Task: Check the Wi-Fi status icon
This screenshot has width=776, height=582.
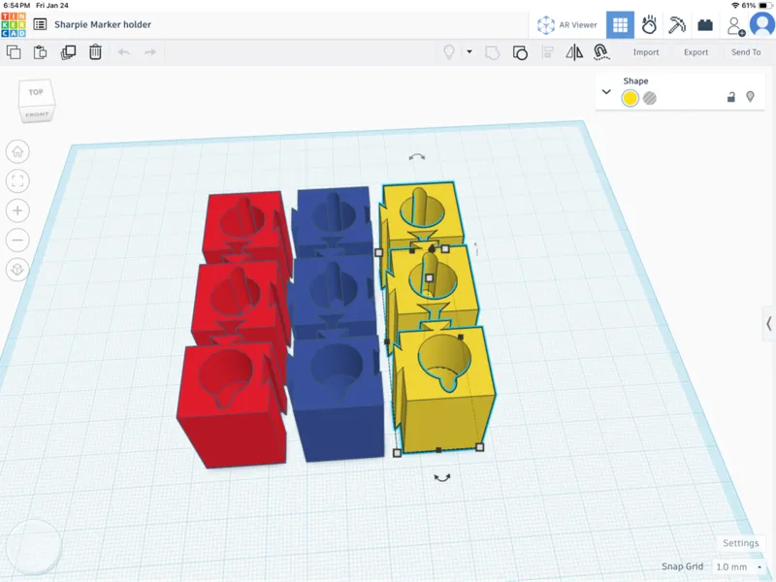Action: point(735,5)
